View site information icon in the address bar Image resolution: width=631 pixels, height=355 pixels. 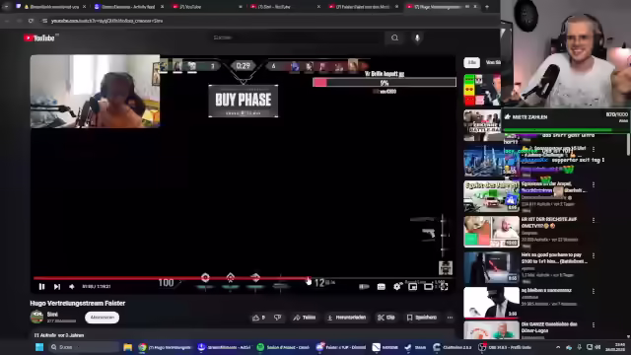point(44,21)
